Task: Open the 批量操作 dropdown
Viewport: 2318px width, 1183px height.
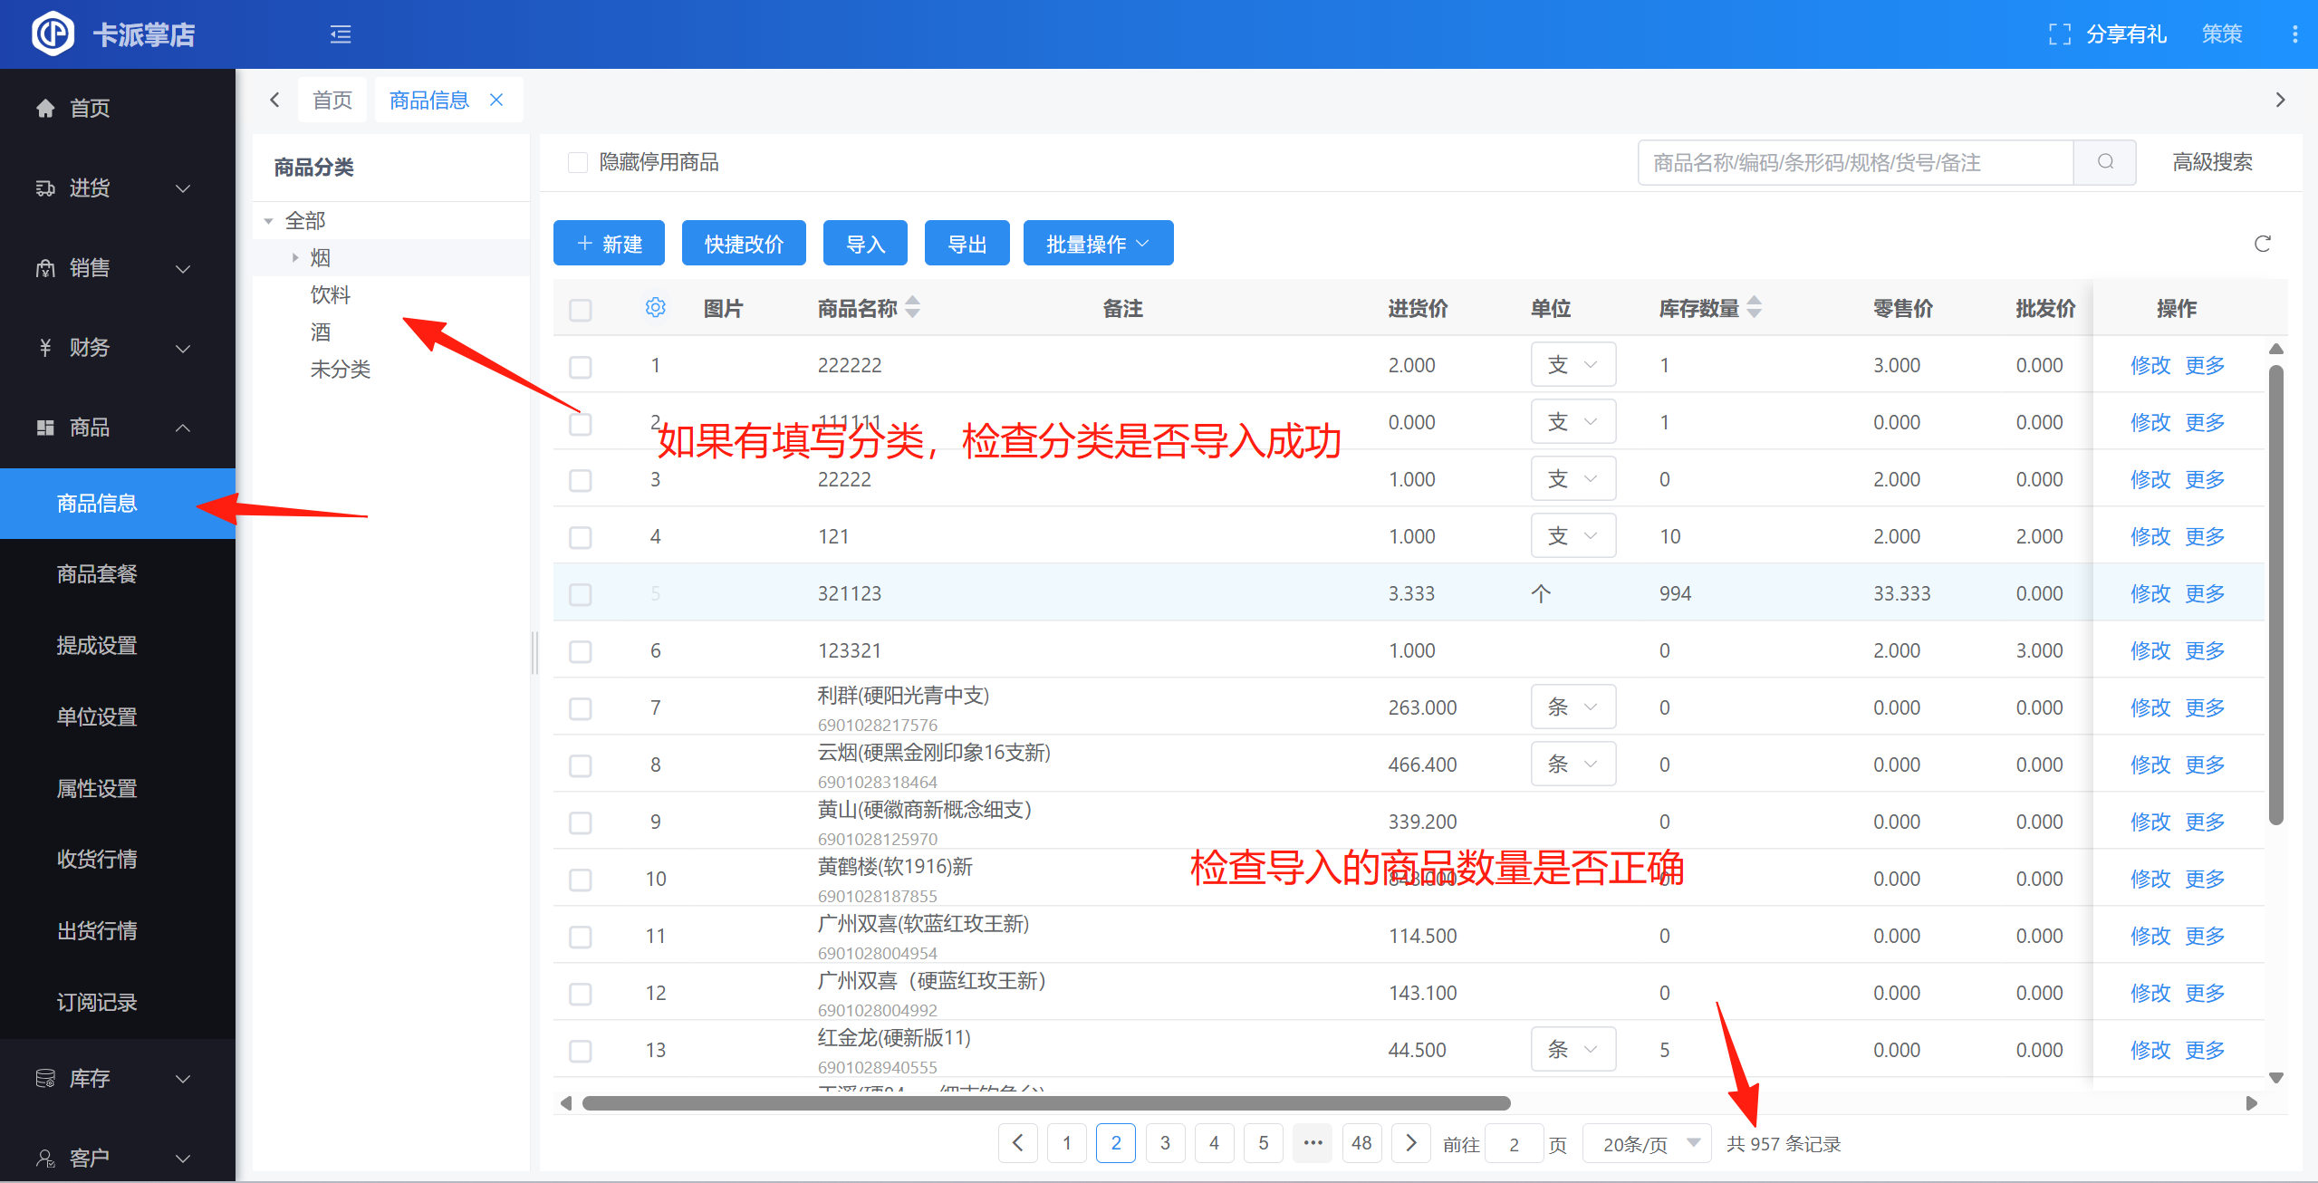Action: tap(1098, 244)
